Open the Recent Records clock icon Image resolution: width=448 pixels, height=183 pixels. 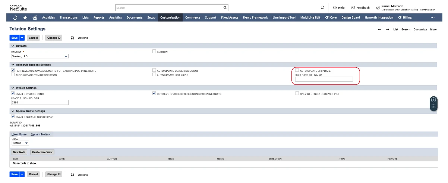click(15, 17)
